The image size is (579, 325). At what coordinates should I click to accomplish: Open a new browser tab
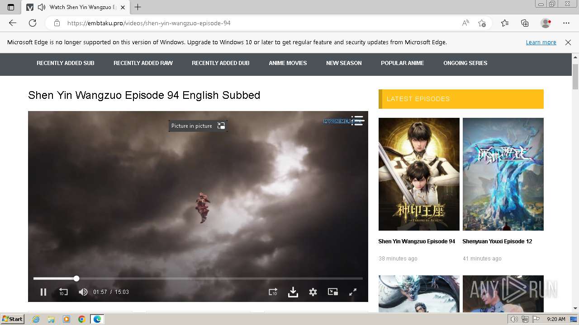coord(138,7)
